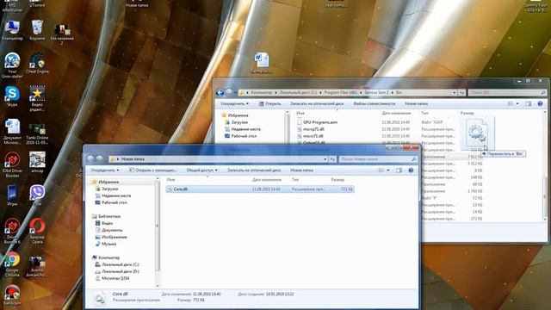Select Изображения library in navigation pane

point(111,237)
